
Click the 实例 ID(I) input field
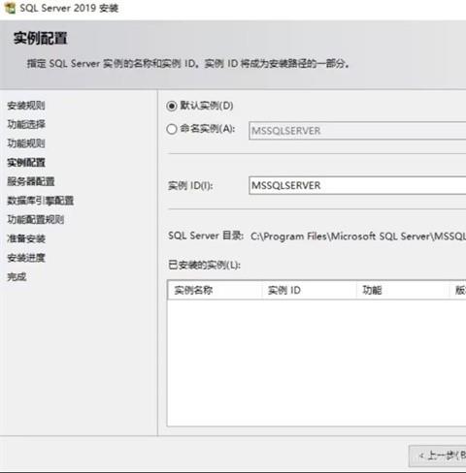(x=357, y=185)
